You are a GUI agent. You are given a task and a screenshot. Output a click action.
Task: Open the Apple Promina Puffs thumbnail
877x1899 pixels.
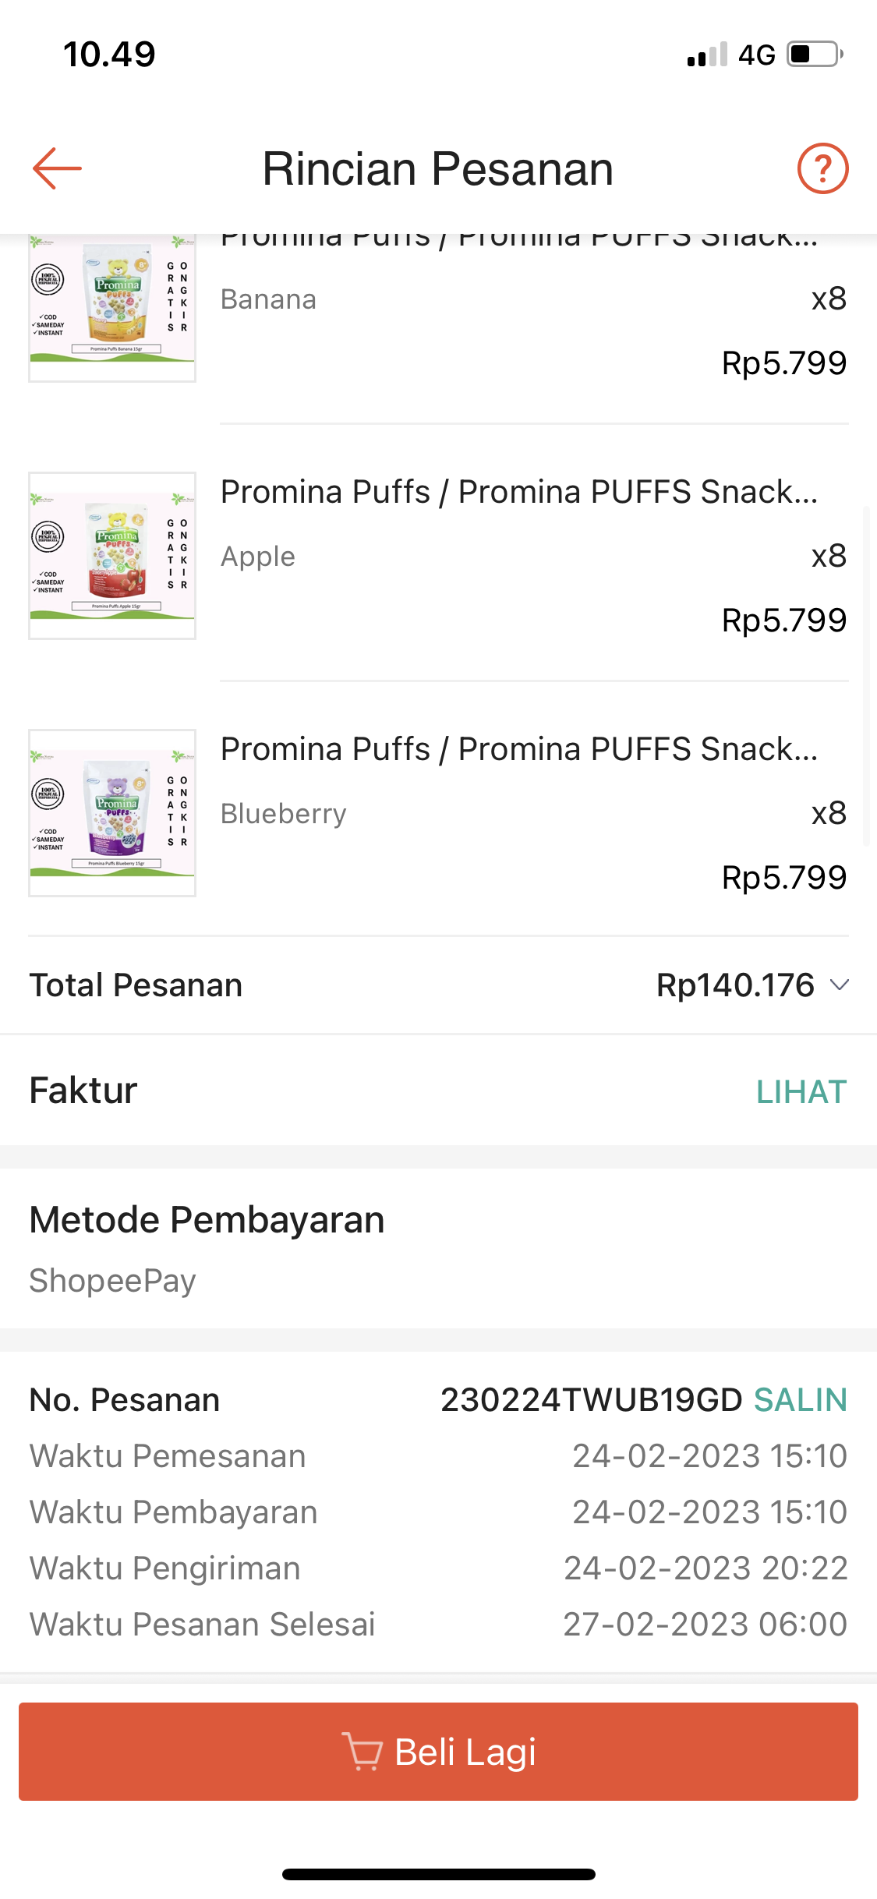coord(112,556)
